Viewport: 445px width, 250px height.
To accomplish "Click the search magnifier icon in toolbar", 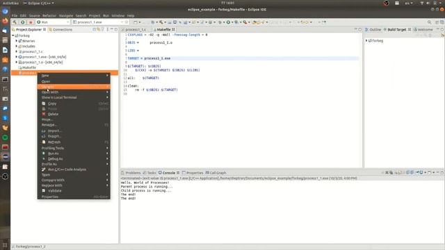I will click(x=429, y=22).
